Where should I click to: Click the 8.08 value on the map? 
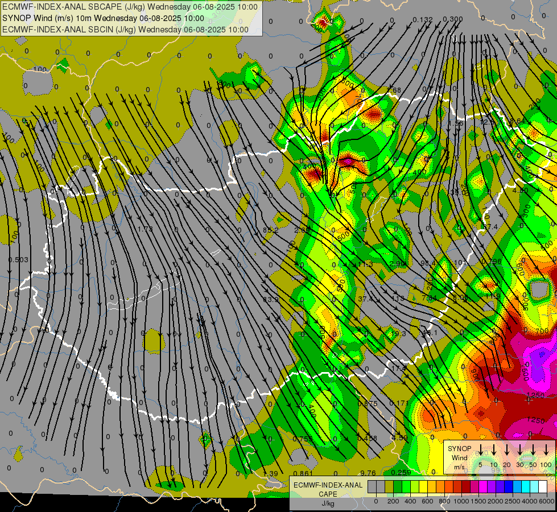460,297
